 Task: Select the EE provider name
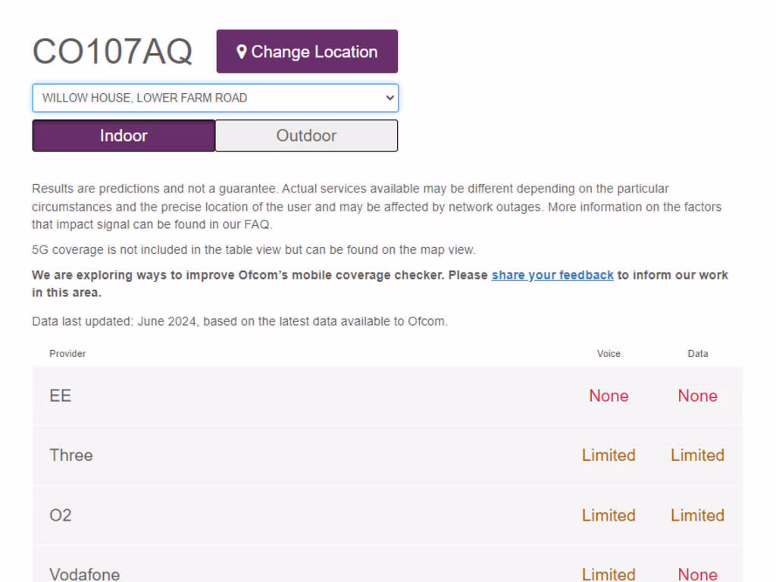[x=60, y=396]
